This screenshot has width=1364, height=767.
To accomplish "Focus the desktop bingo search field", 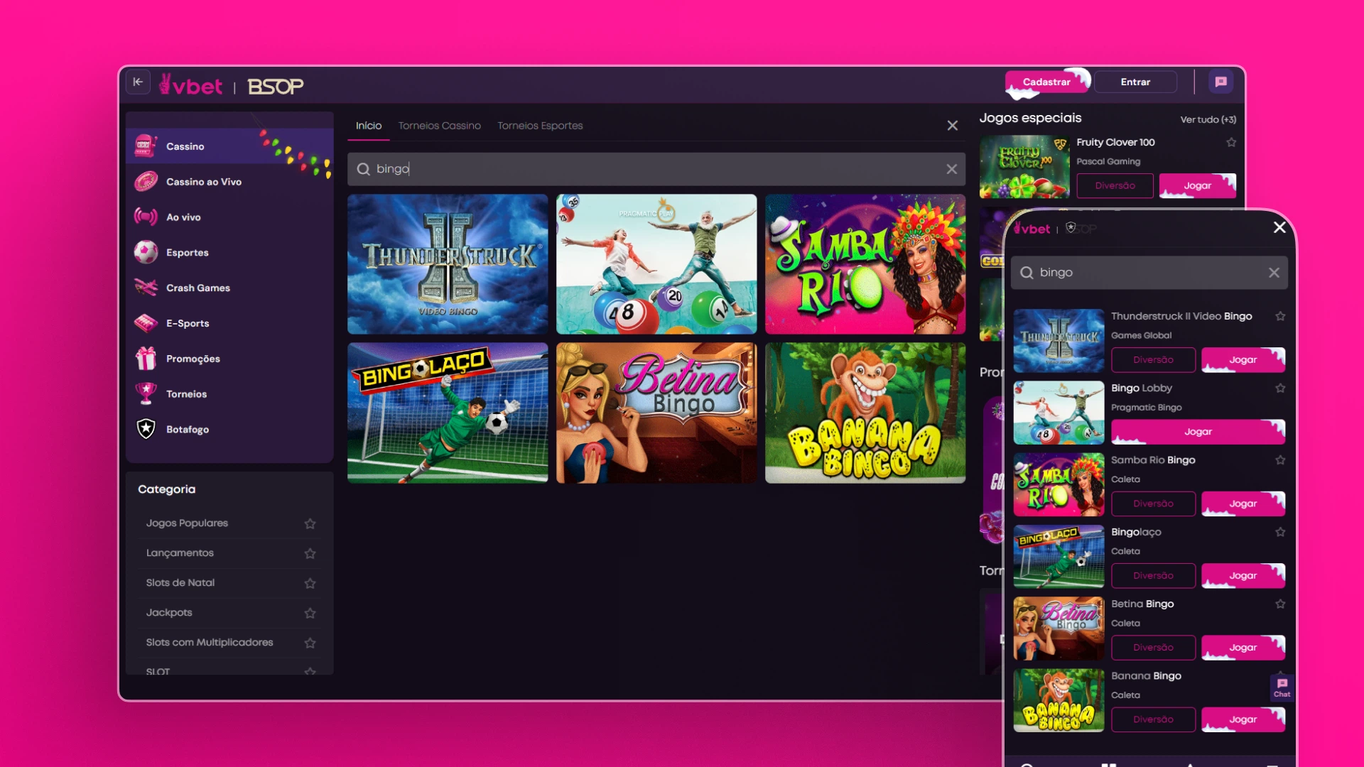I will click(656, 169).
